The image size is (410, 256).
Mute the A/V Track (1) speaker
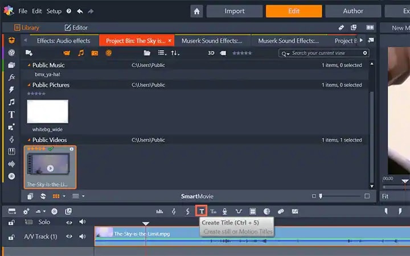[83, 237]
